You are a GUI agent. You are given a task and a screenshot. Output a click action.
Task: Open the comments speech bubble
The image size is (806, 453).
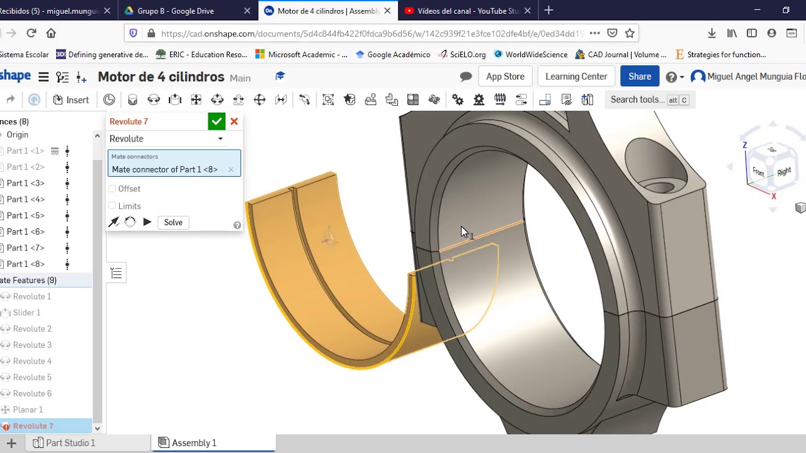tap(466, 77)
